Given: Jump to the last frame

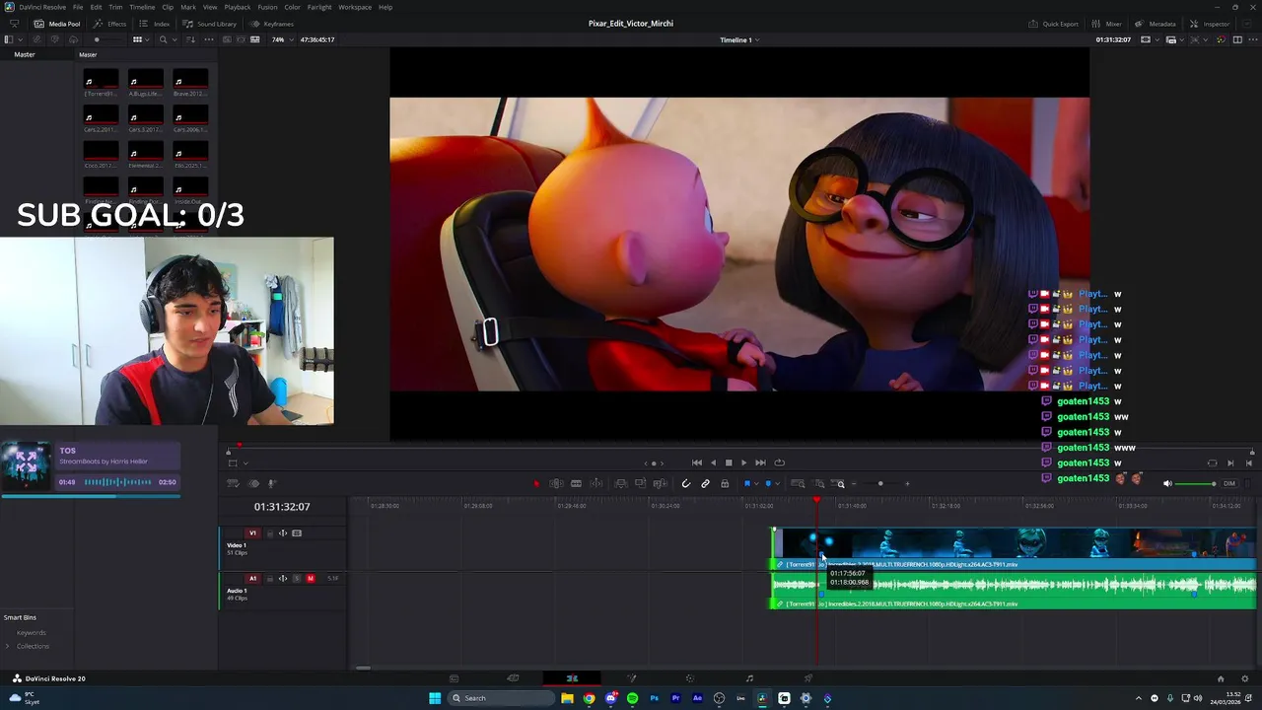Looking at the screenshot, I should tap(760, 462).
